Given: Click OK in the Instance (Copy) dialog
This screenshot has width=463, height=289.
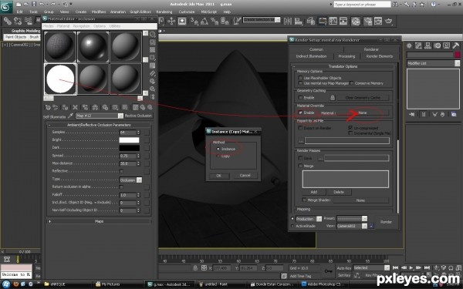Looking at the screenshot, I should click(219, 176).
